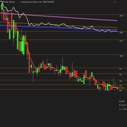The height and width of the screenshot is (127, 127).
Task: Click the 64 price axis label
Action: [x=121, y=90]
